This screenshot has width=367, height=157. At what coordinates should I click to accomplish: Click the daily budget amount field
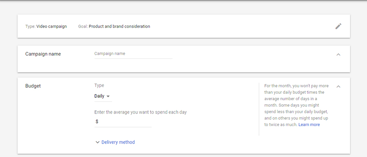(123, 122)
